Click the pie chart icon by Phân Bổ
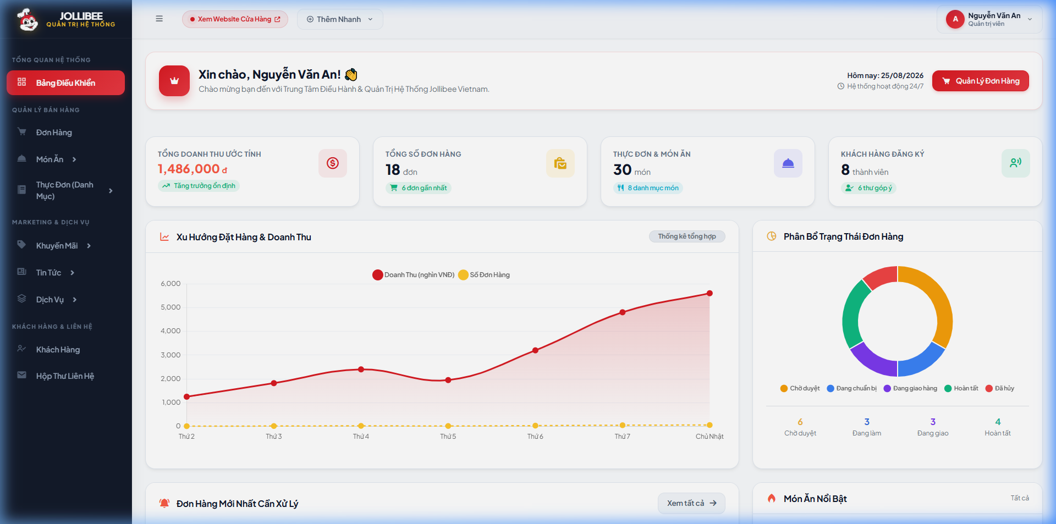The image size is (1056, 524). pos(772,236)
